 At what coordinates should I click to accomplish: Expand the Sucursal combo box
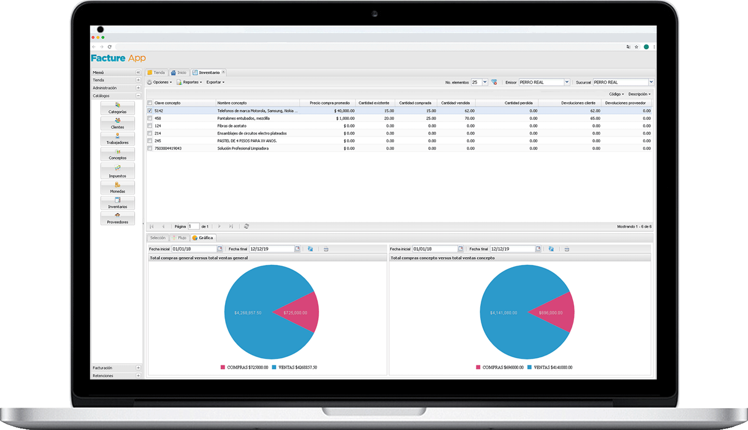tap(651, 82)
